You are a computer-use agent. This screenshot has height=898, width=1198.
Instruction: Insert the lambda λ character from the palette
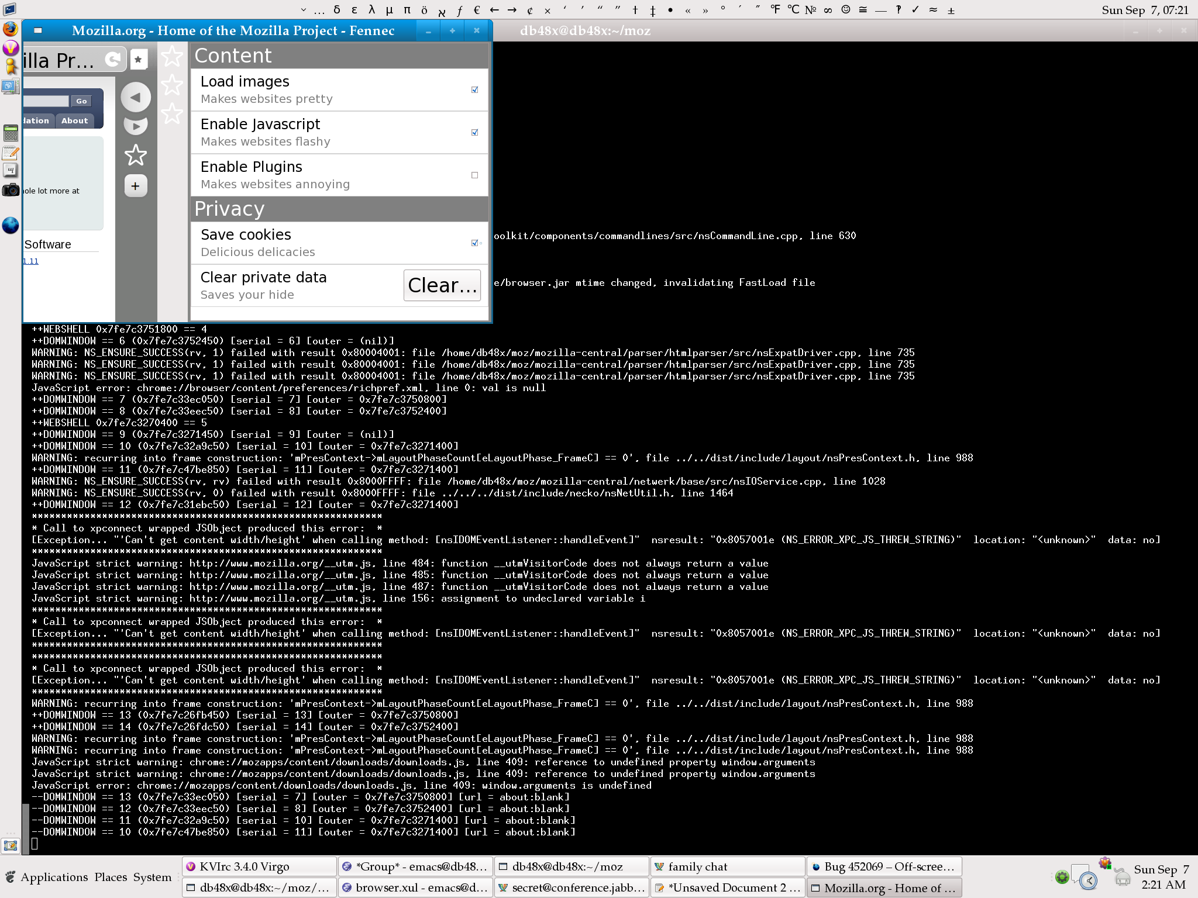(x=371, y=9)
